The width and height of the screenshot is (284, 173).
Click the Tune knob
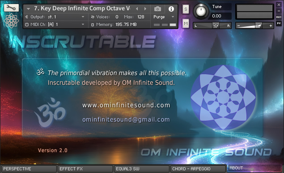[201, 12]
